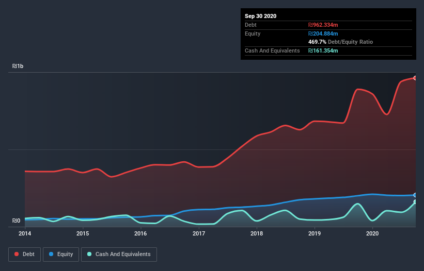Click the Sep 30 2020 tooltip date
This screenshot has width=424, height=271.
point(260,16)
